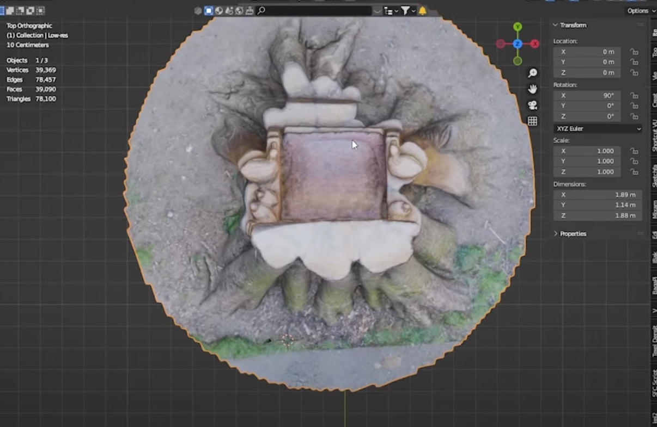Click Dimensions Y 1.14 m field
The width and height of the screenshot is (657, 427).
pos(598,205)
